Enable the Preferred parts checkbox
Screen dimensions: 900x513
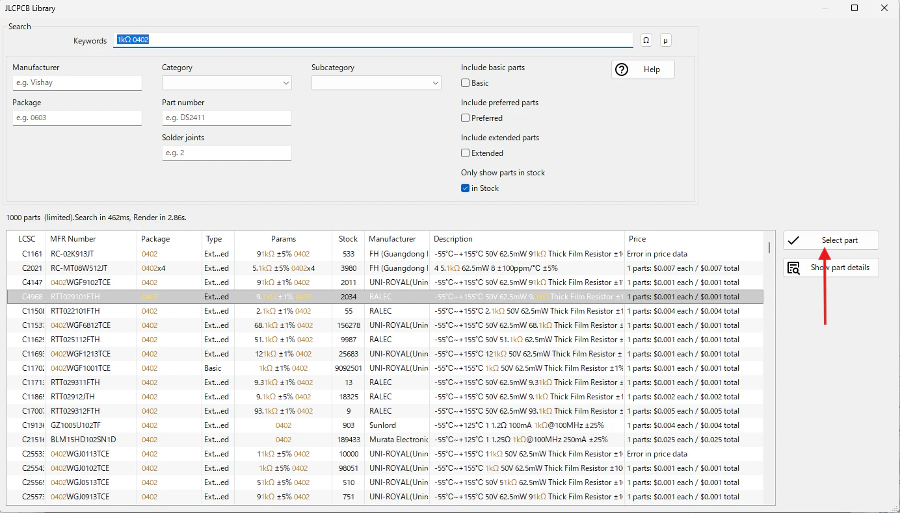tap(465, 118)
